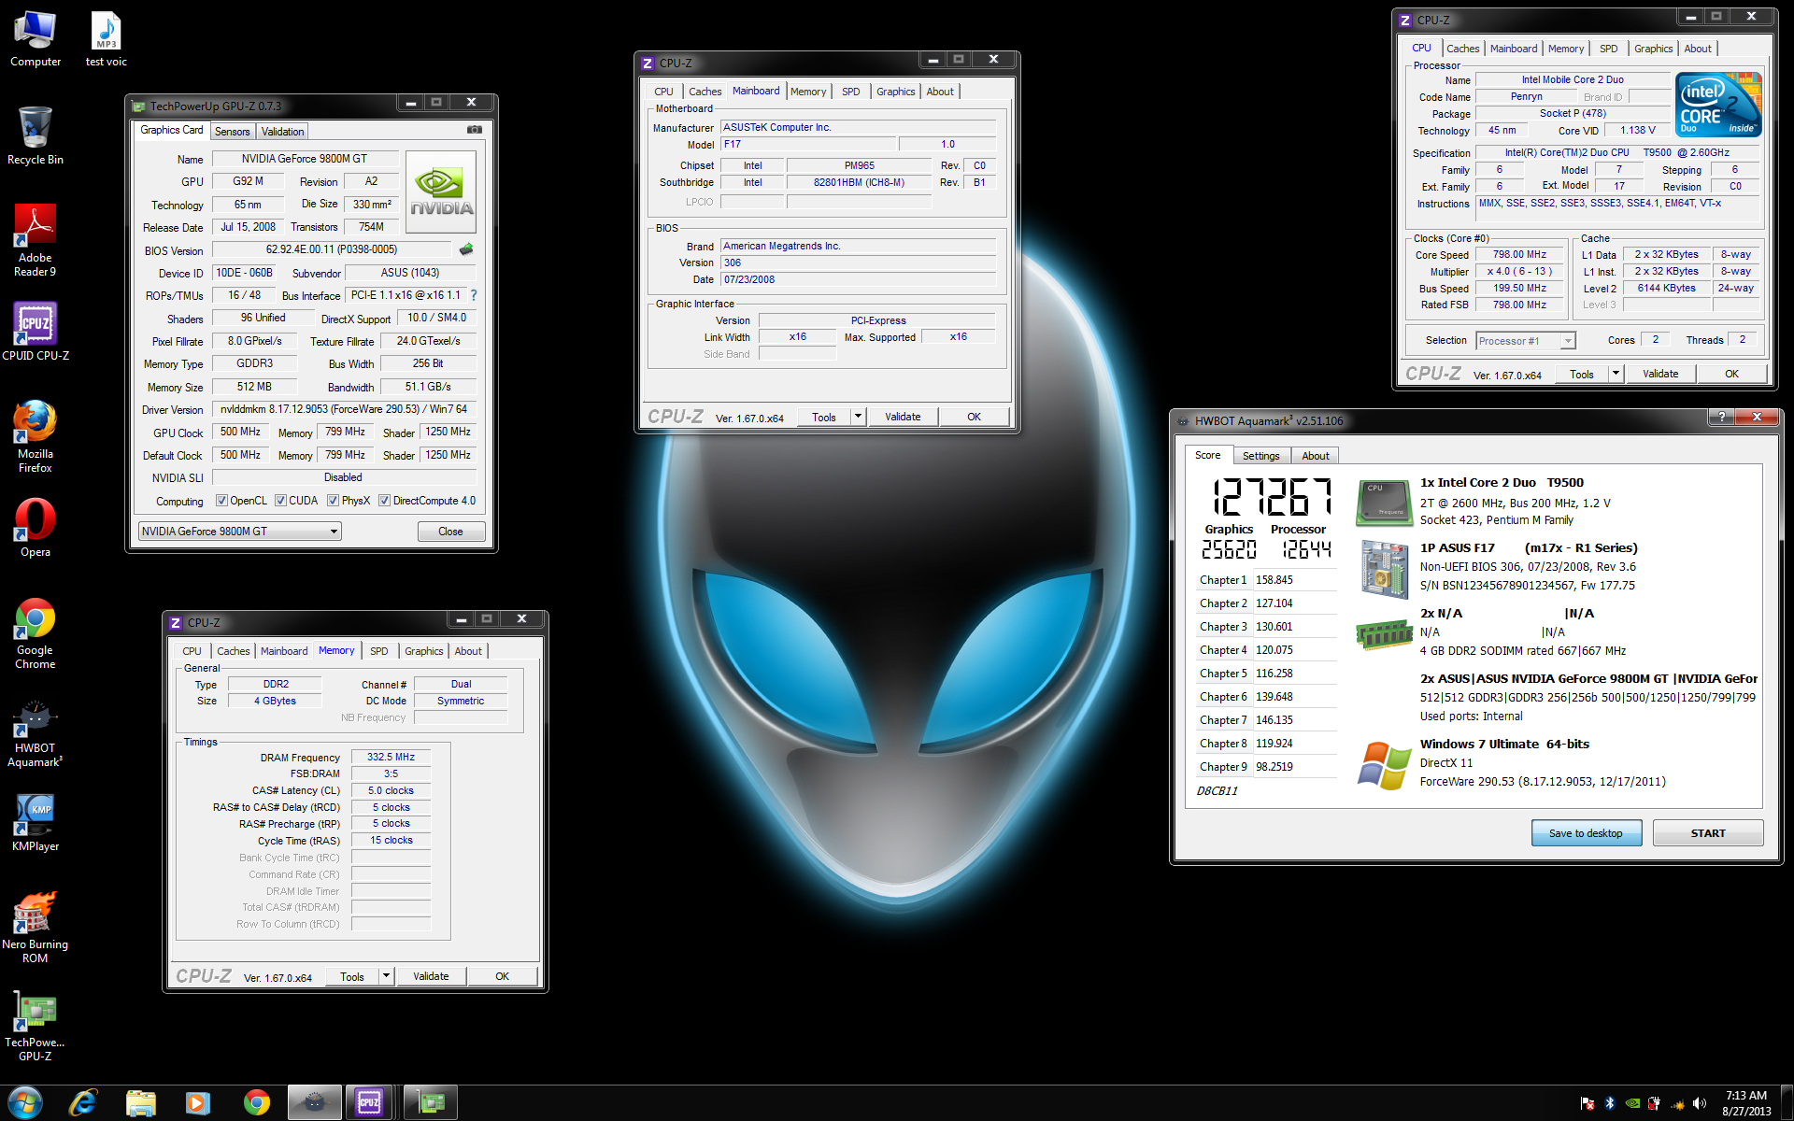
Task: Click the Bus Interface question mark in GPU-Z
Action: point(474,295)
